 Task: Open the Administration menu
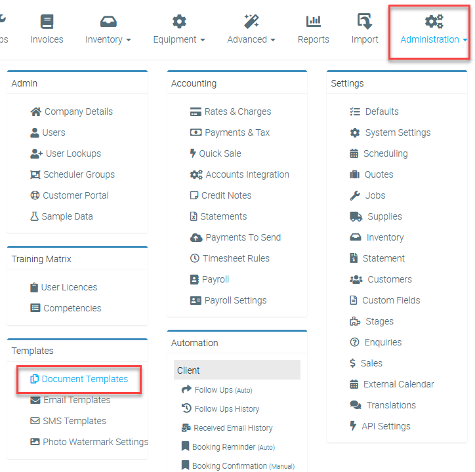pos(433,39)
